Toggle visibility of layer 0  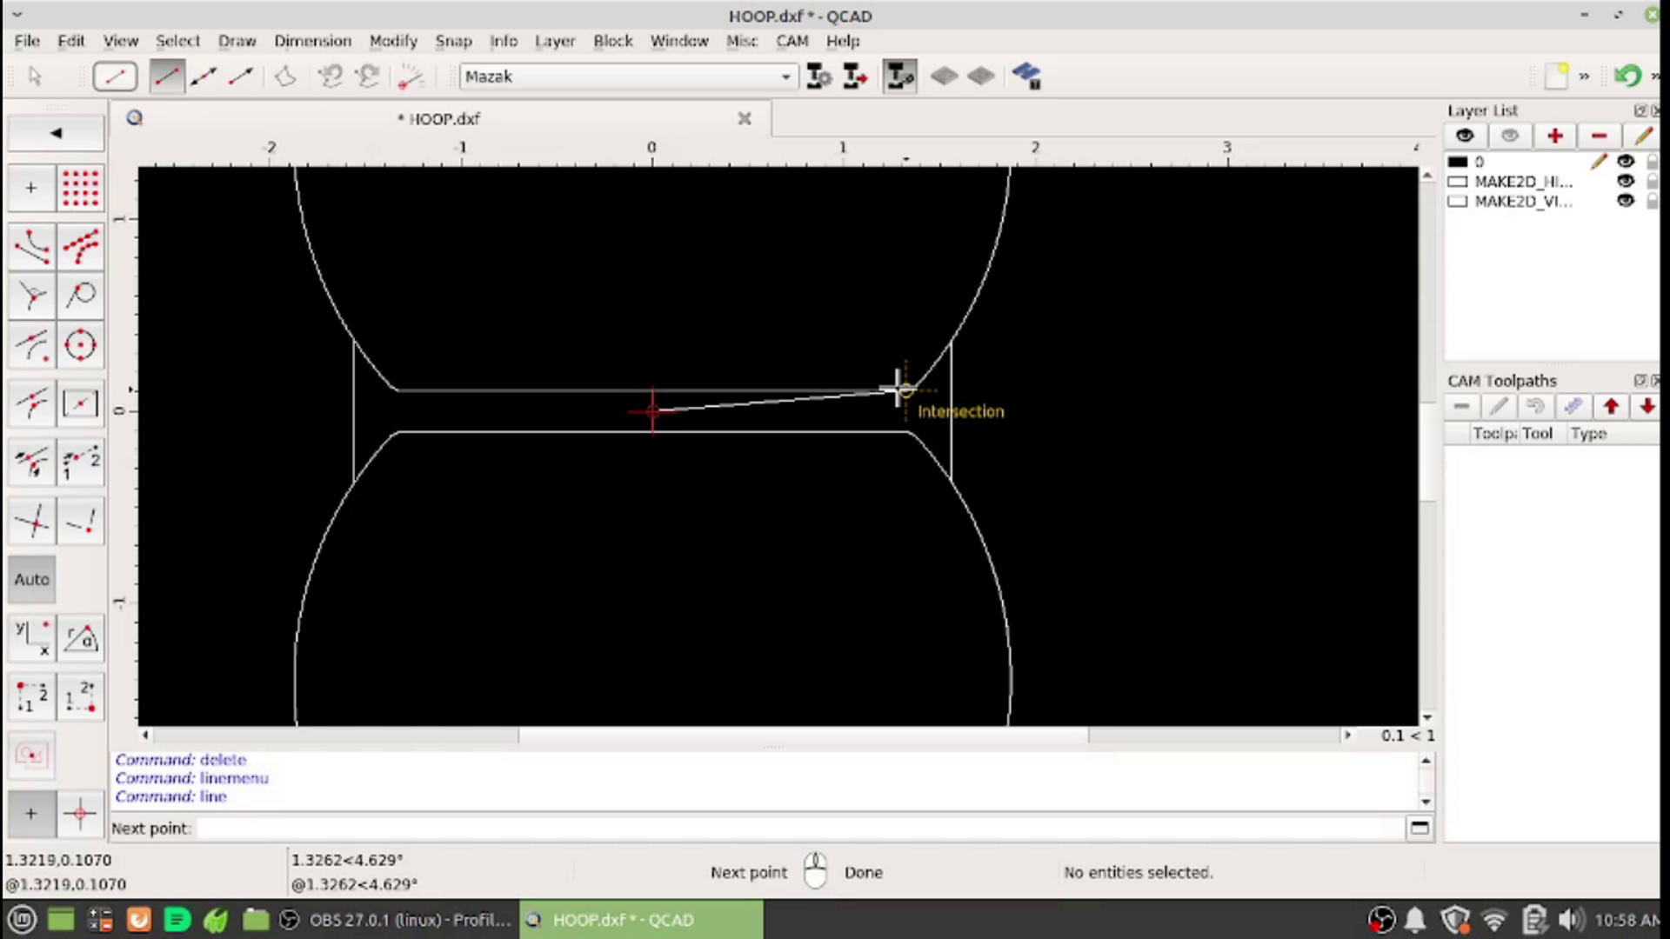[1625, 162]
